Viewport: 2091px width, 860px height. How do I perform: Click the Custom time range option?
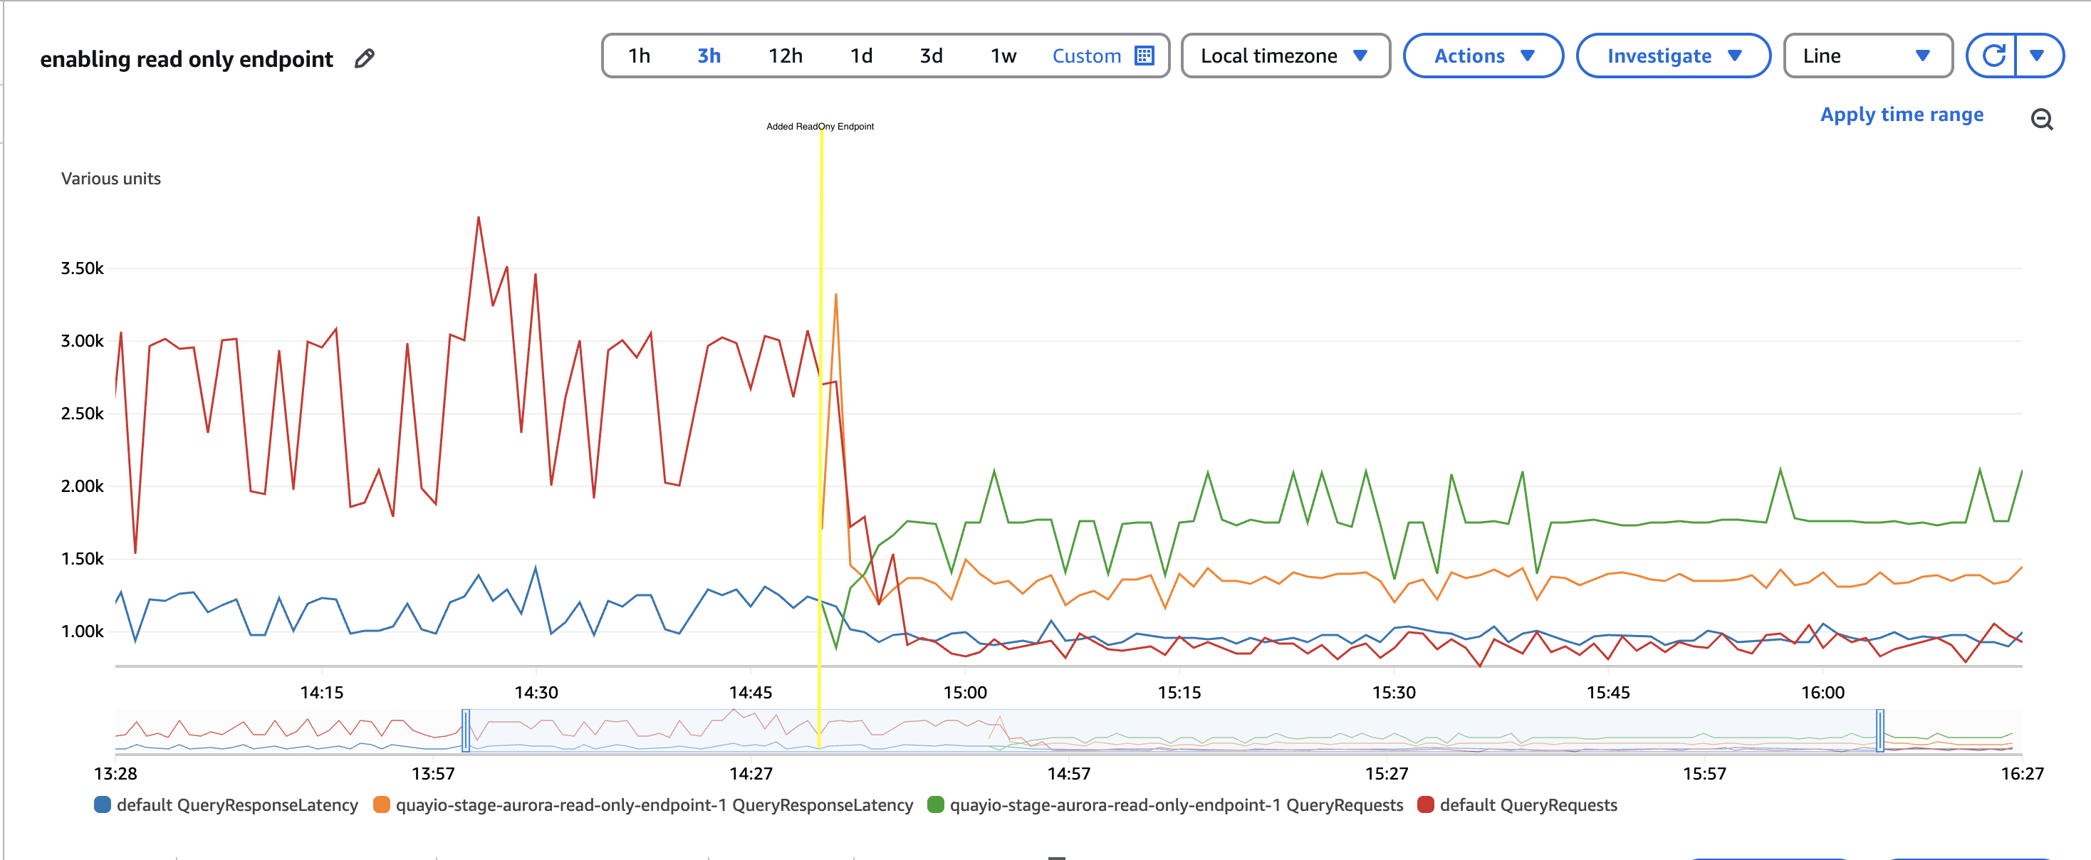click(1086, 56)
